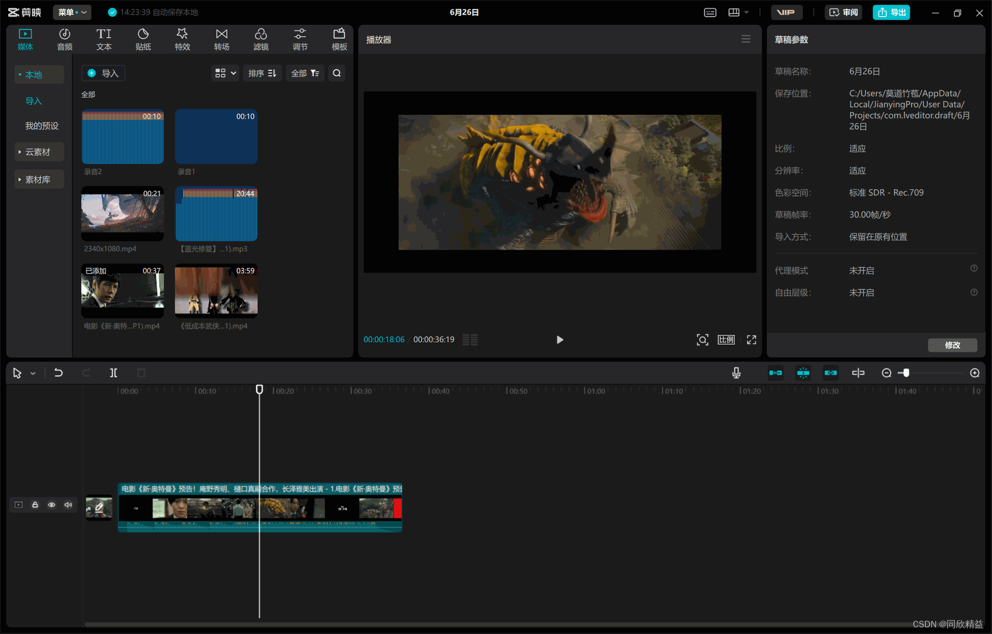992x634 pixels.
Task: Toggle clip linkage button
Action: tap(831, 373)
